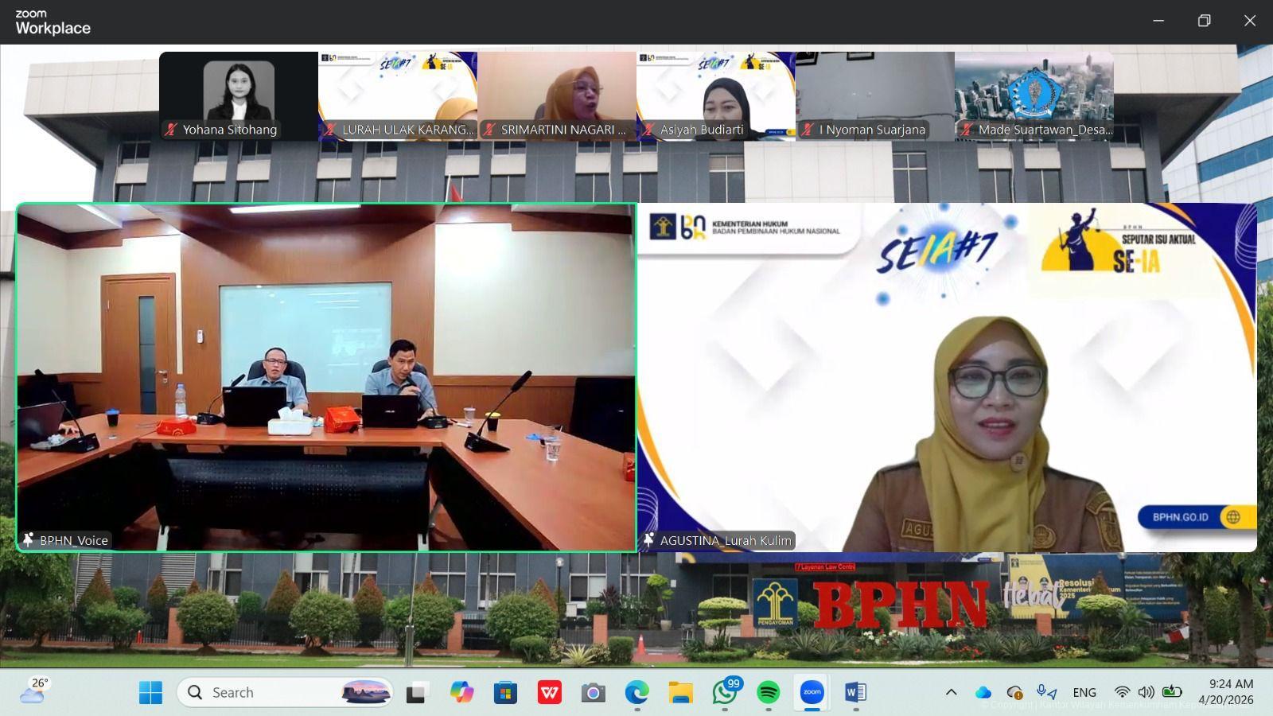1273x716 pixels.
Task: Open Microsoft Word taskbar icon
Action: pos(855,692)
